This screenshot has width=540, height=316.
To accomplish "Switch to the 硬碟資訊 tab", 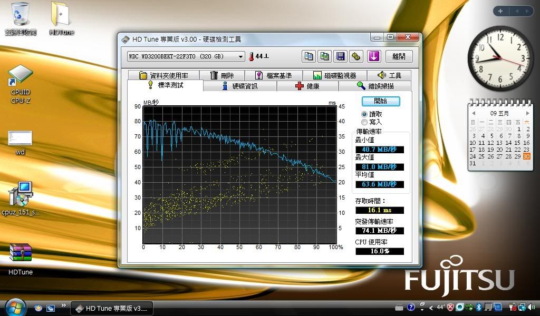I will (x=240, y=86).
